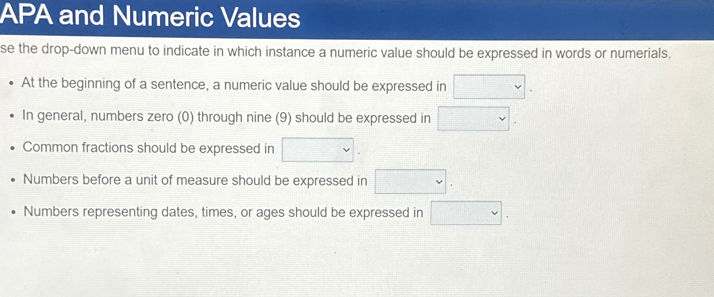714x297 pixels.
Task: Open the dropdown for the beginning-of-sentence rule
Action: (488, 87)
